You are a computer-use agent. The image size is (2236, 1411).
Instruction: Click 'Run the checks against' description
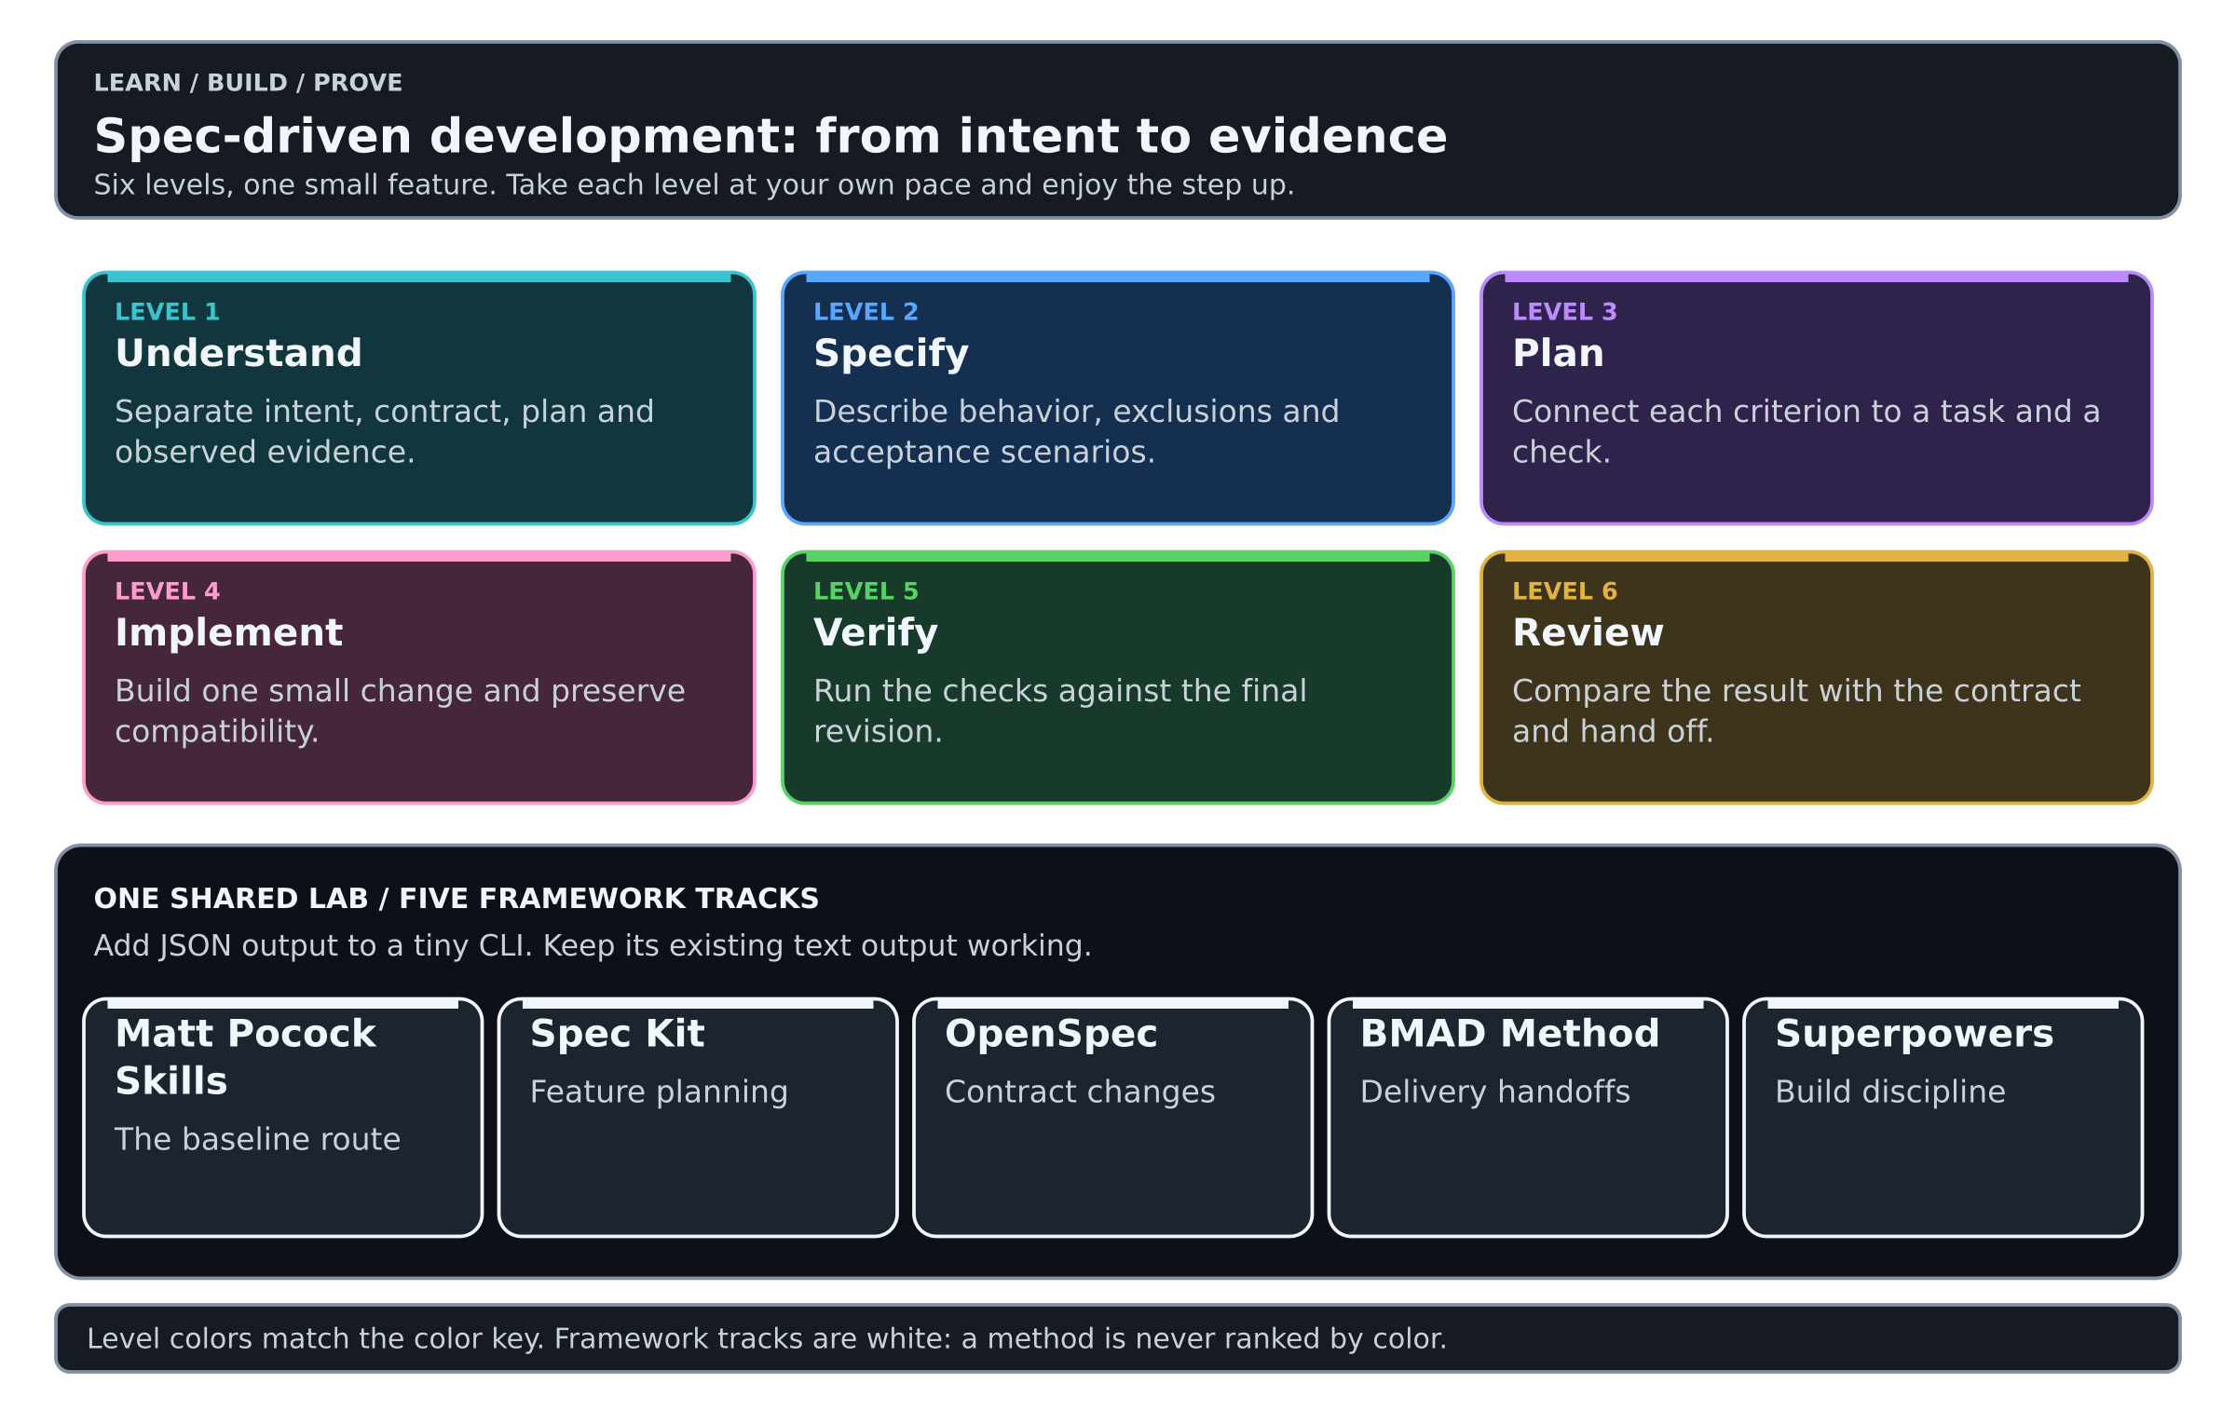point(1060,711)
